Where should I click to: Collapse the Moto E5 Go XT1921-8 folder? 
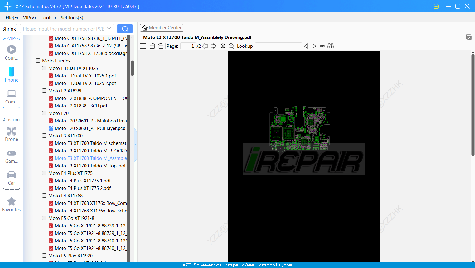(44, 218)
